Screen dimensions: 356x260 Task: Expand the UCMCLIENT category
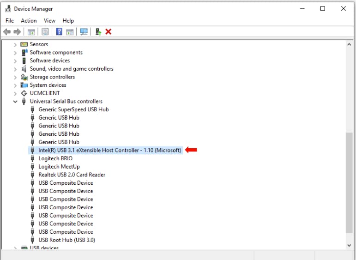[x=15, y=94]
